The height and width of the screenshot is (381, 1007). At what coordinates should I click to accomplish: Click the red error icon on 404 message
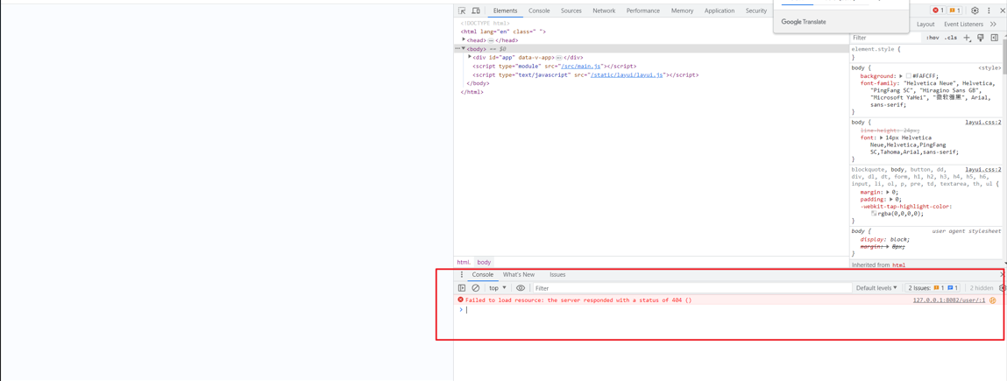click(460, 300)
